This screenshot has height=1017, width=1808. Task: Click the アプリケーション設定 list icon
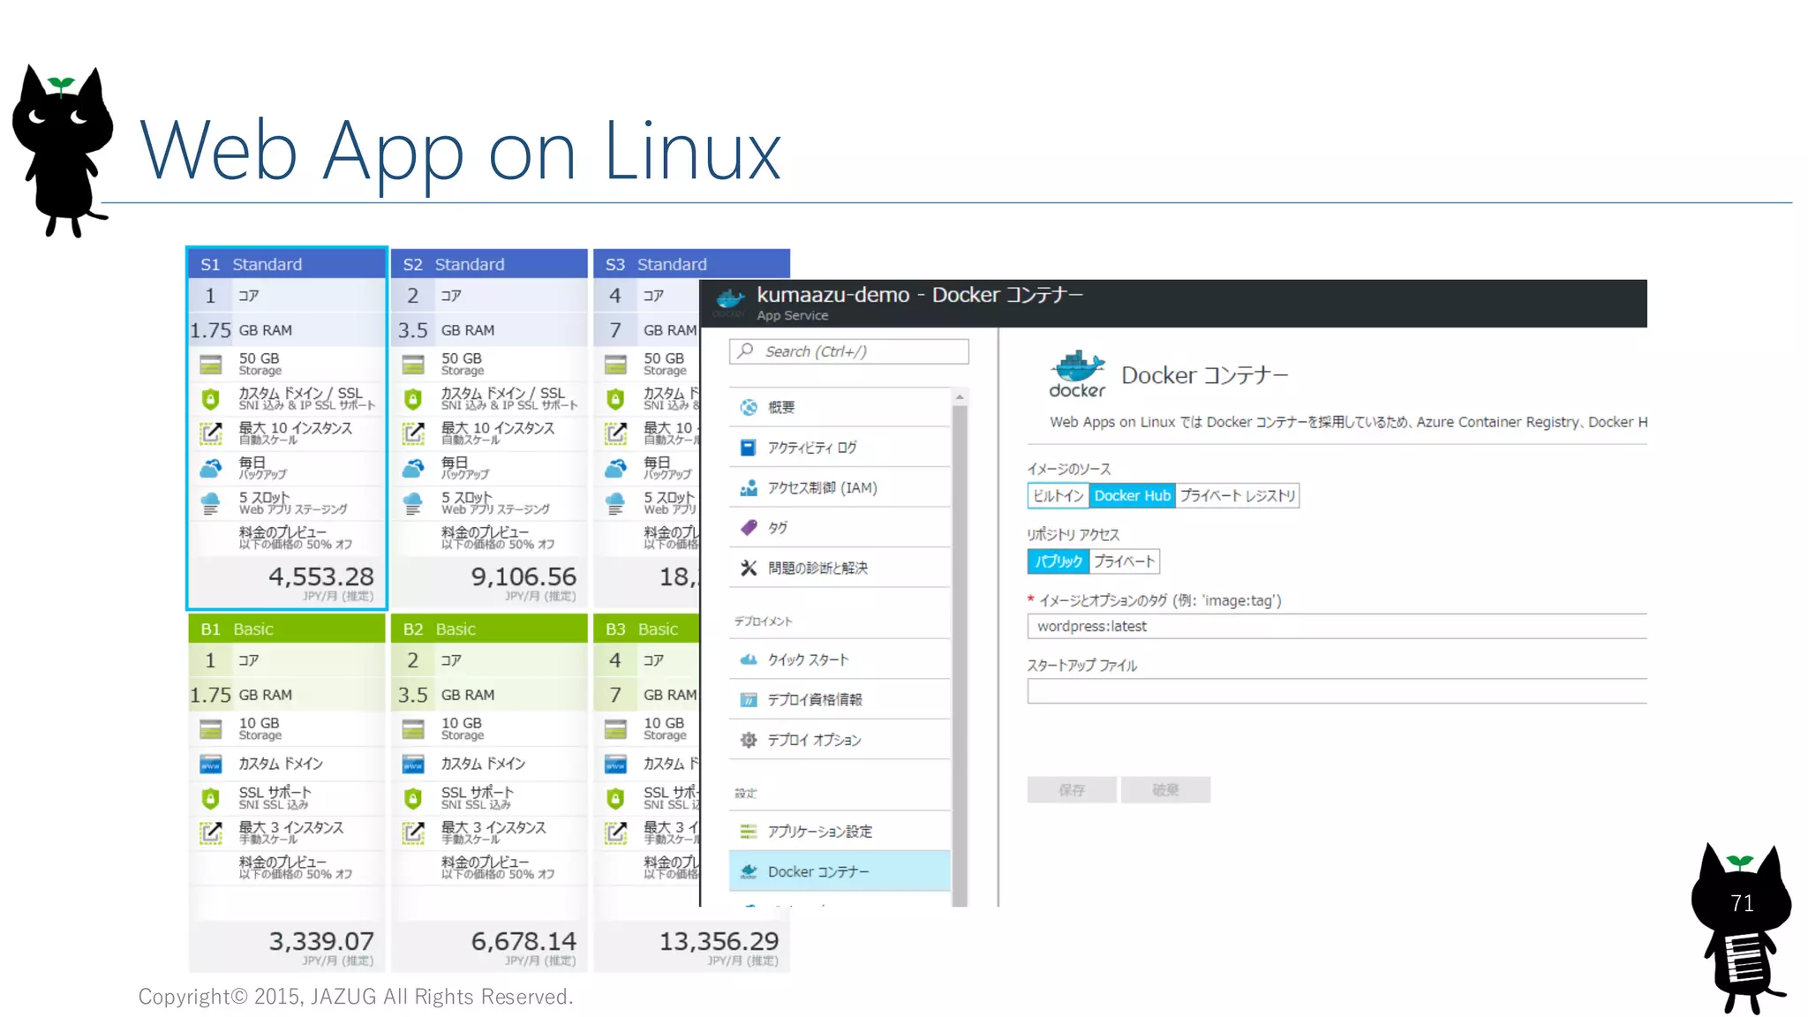click(749, 832)
